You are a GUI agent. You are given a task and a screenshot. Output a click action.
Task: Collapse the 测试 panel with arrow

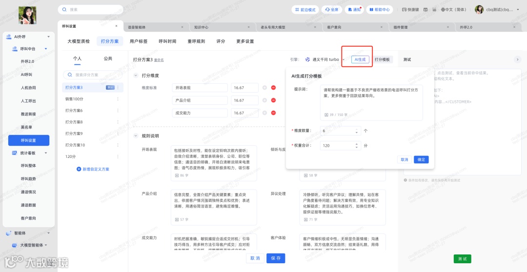(518, 59)
